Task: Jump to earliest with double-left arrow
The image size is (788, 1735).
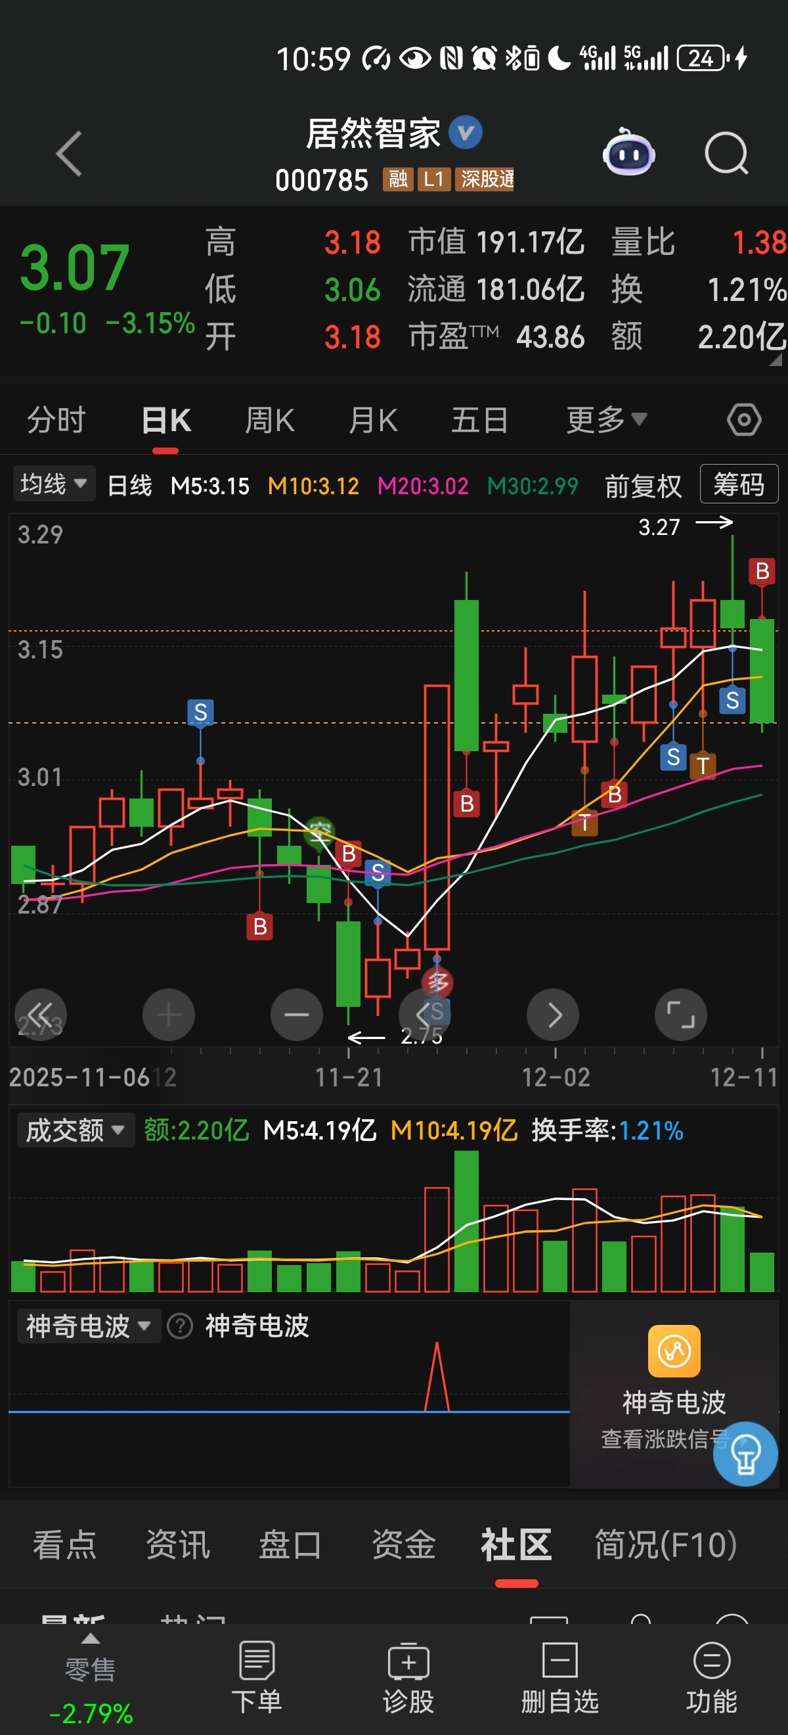Action: [x=40, y=1014]
